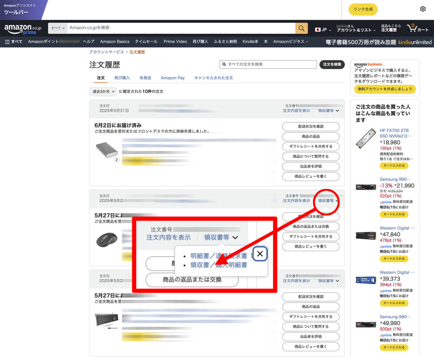Click 注文内容を表示 for the keyboard order
Viewport: 434px width, 357px height.
[296, 281]
